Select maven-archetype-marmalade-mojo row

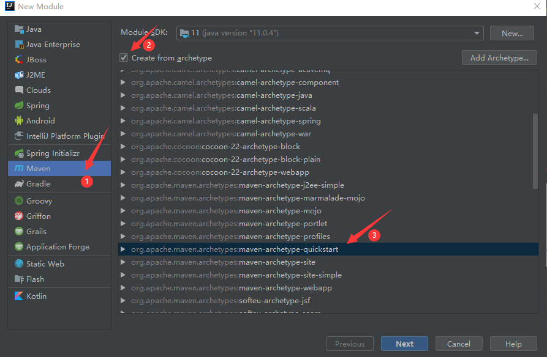point(328,198)
